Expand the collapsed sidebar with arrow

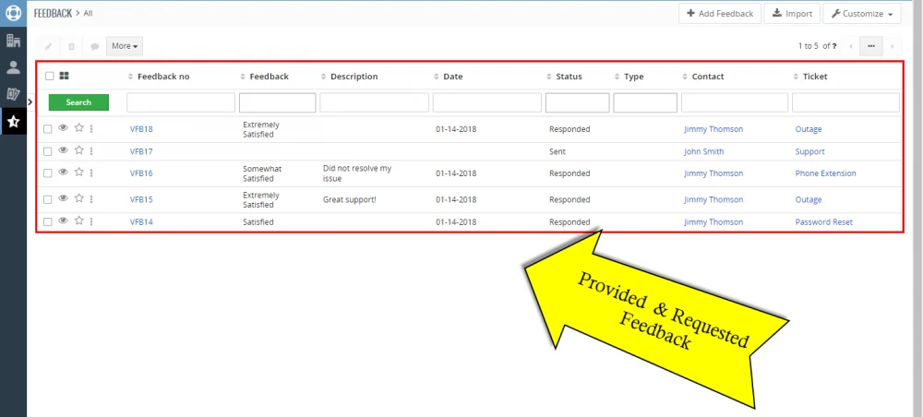[30, 101]
